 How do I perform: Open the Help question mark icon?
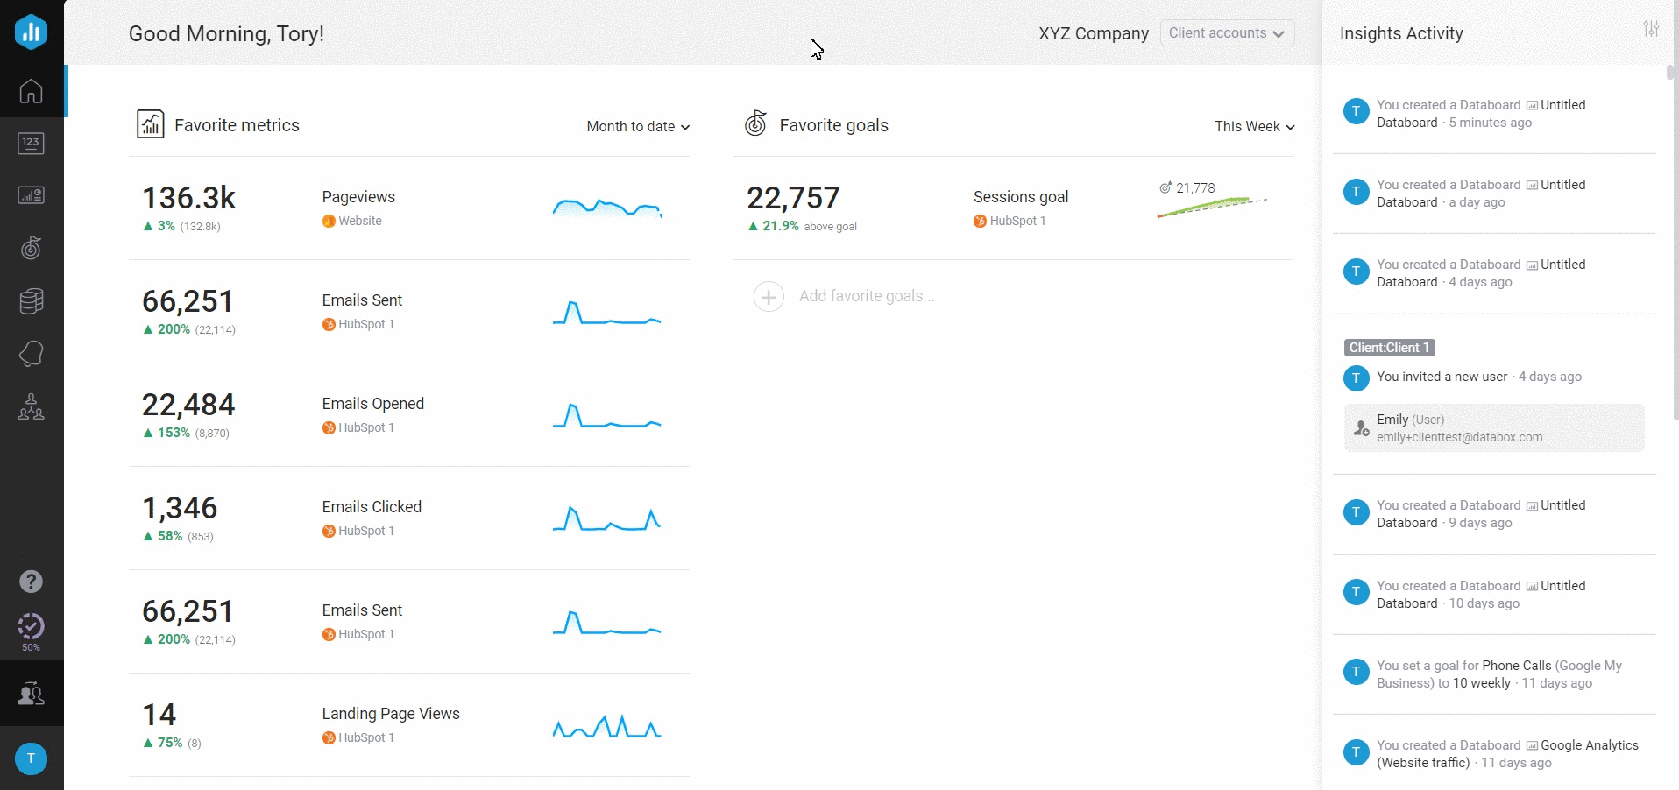pos(31,582)
